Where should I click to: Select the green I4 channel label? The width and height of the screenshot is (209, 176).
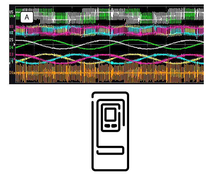coord(11,47)
